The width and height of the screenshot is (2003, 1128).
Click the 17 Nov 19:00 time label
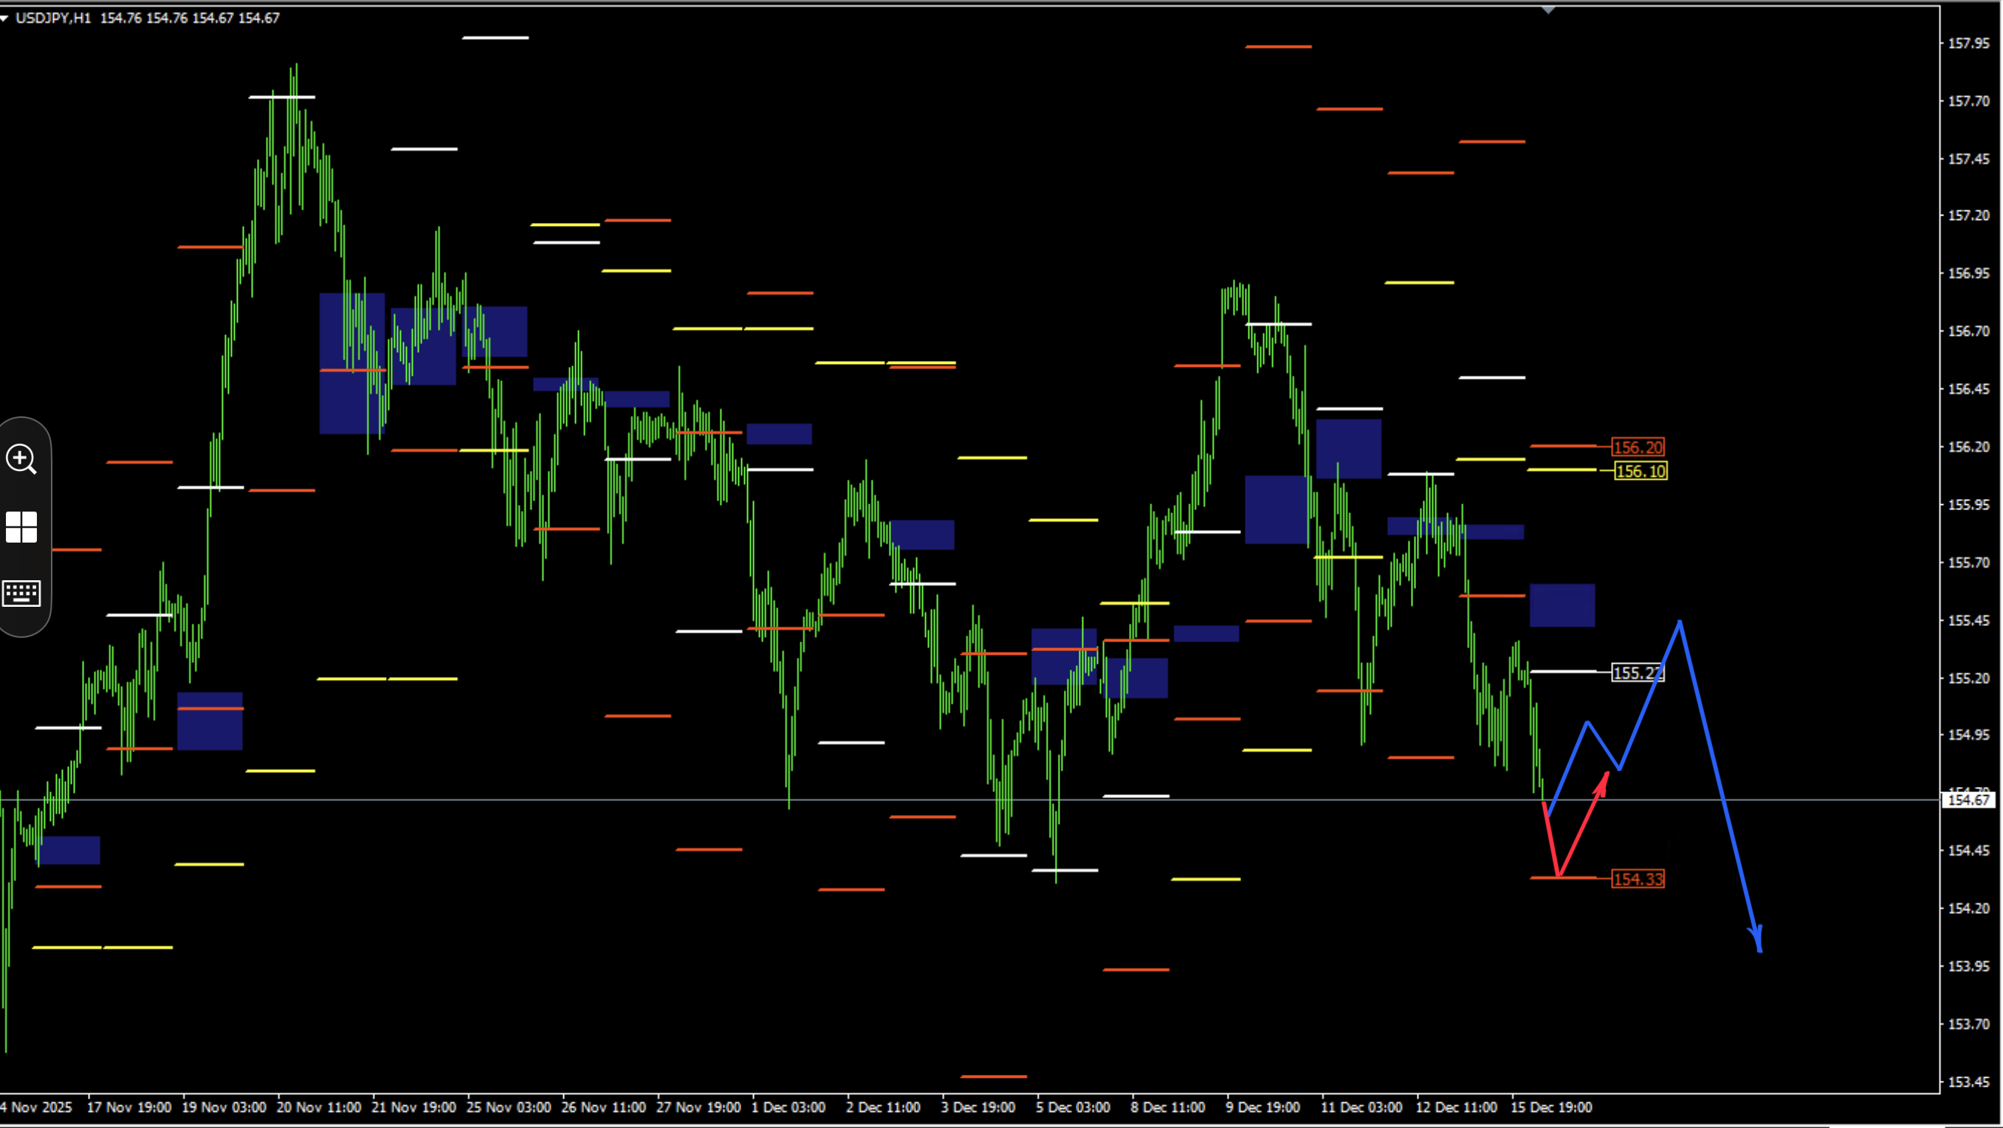coord(129,1107)
